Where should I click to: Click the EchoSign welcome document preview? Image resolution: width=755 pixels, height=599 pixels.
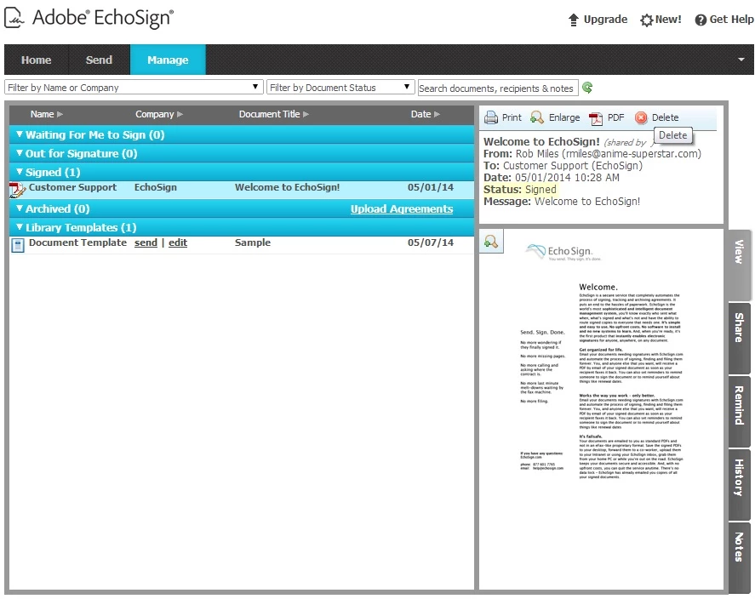[x=602, y=409]
